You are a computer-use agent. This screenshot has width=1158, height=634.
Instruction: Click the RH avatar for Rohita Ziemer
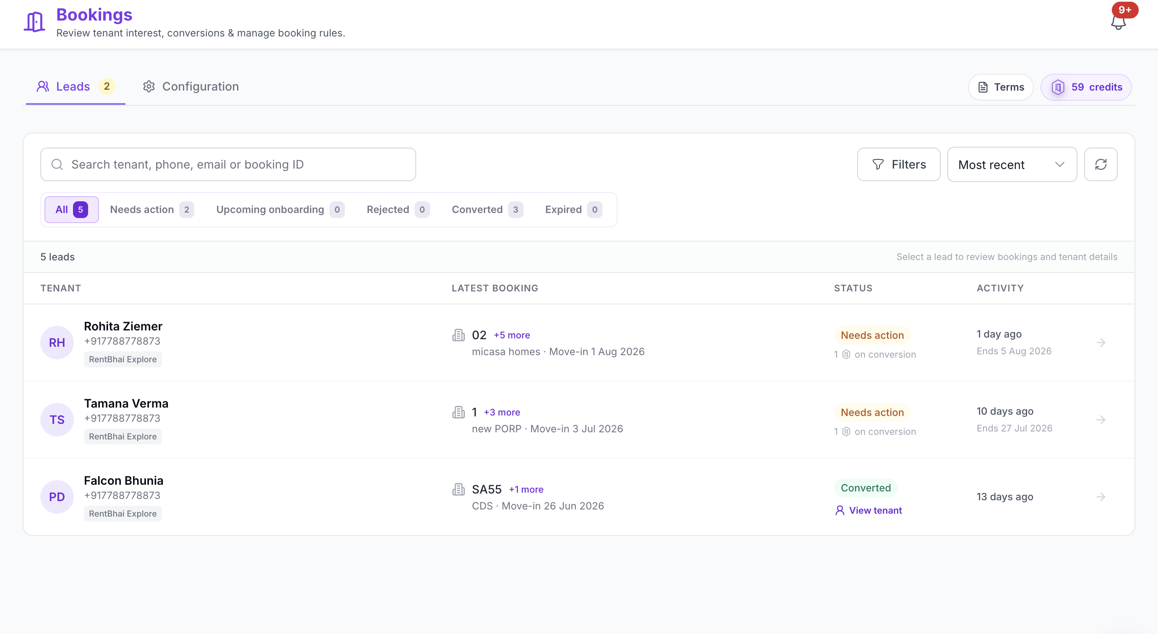(x=57, y=343)
